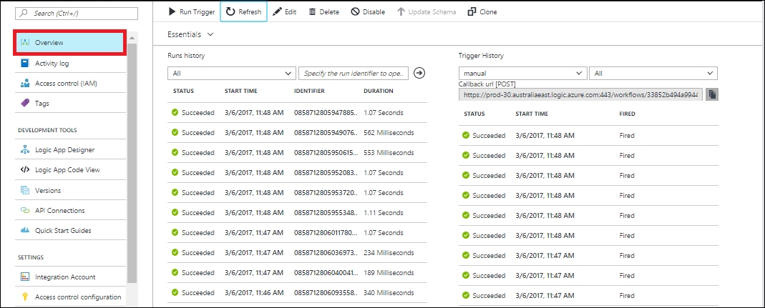Click the API Connections link icon
Image resolution: width=765 pixels, height=308 pixels.
click(25, 211)
